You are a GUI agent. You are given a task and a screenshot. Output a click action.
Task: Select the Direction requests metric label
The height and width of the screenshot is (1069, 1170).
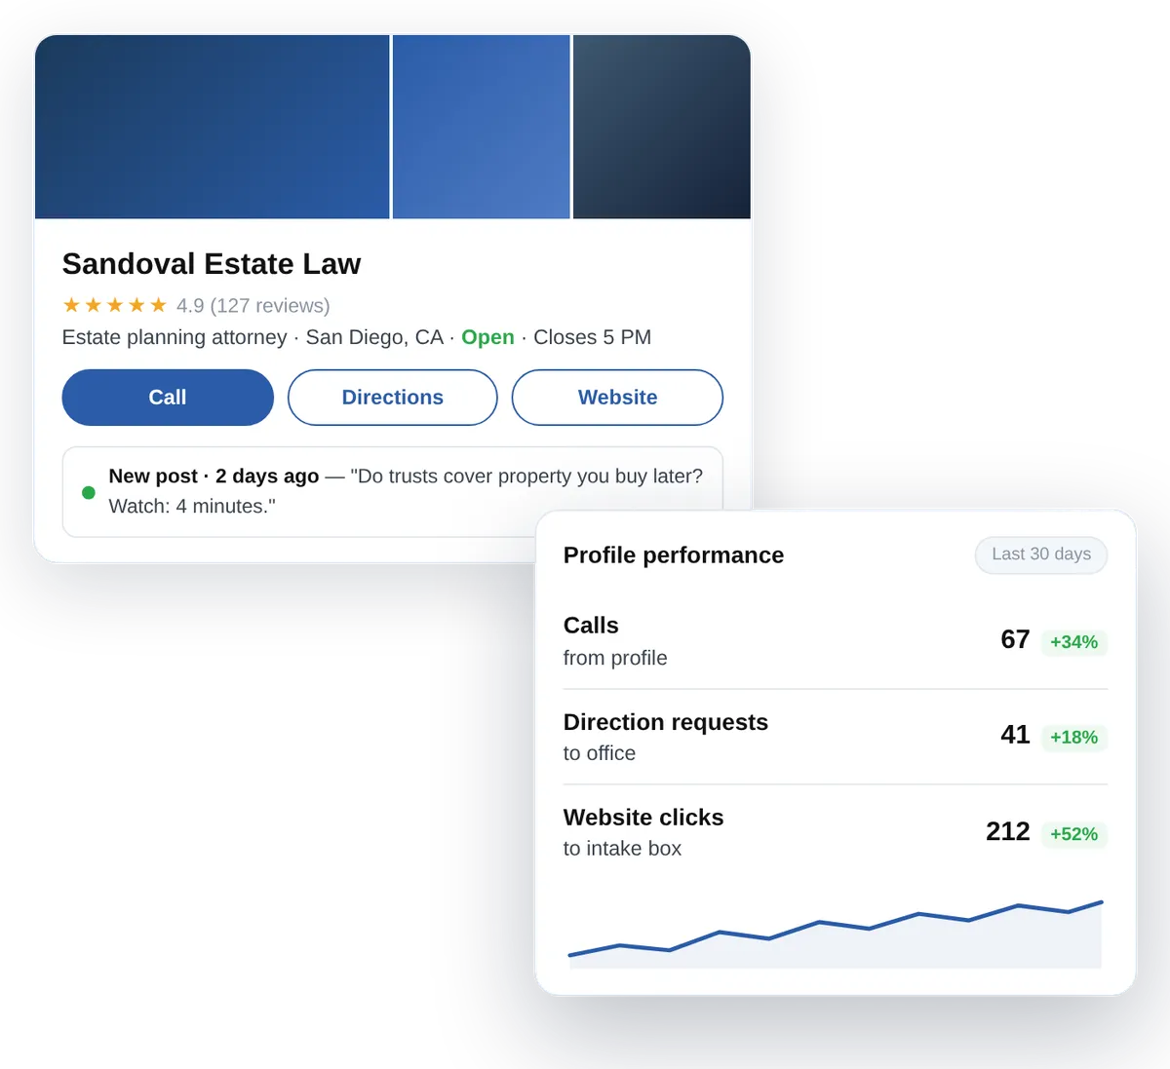666,722
